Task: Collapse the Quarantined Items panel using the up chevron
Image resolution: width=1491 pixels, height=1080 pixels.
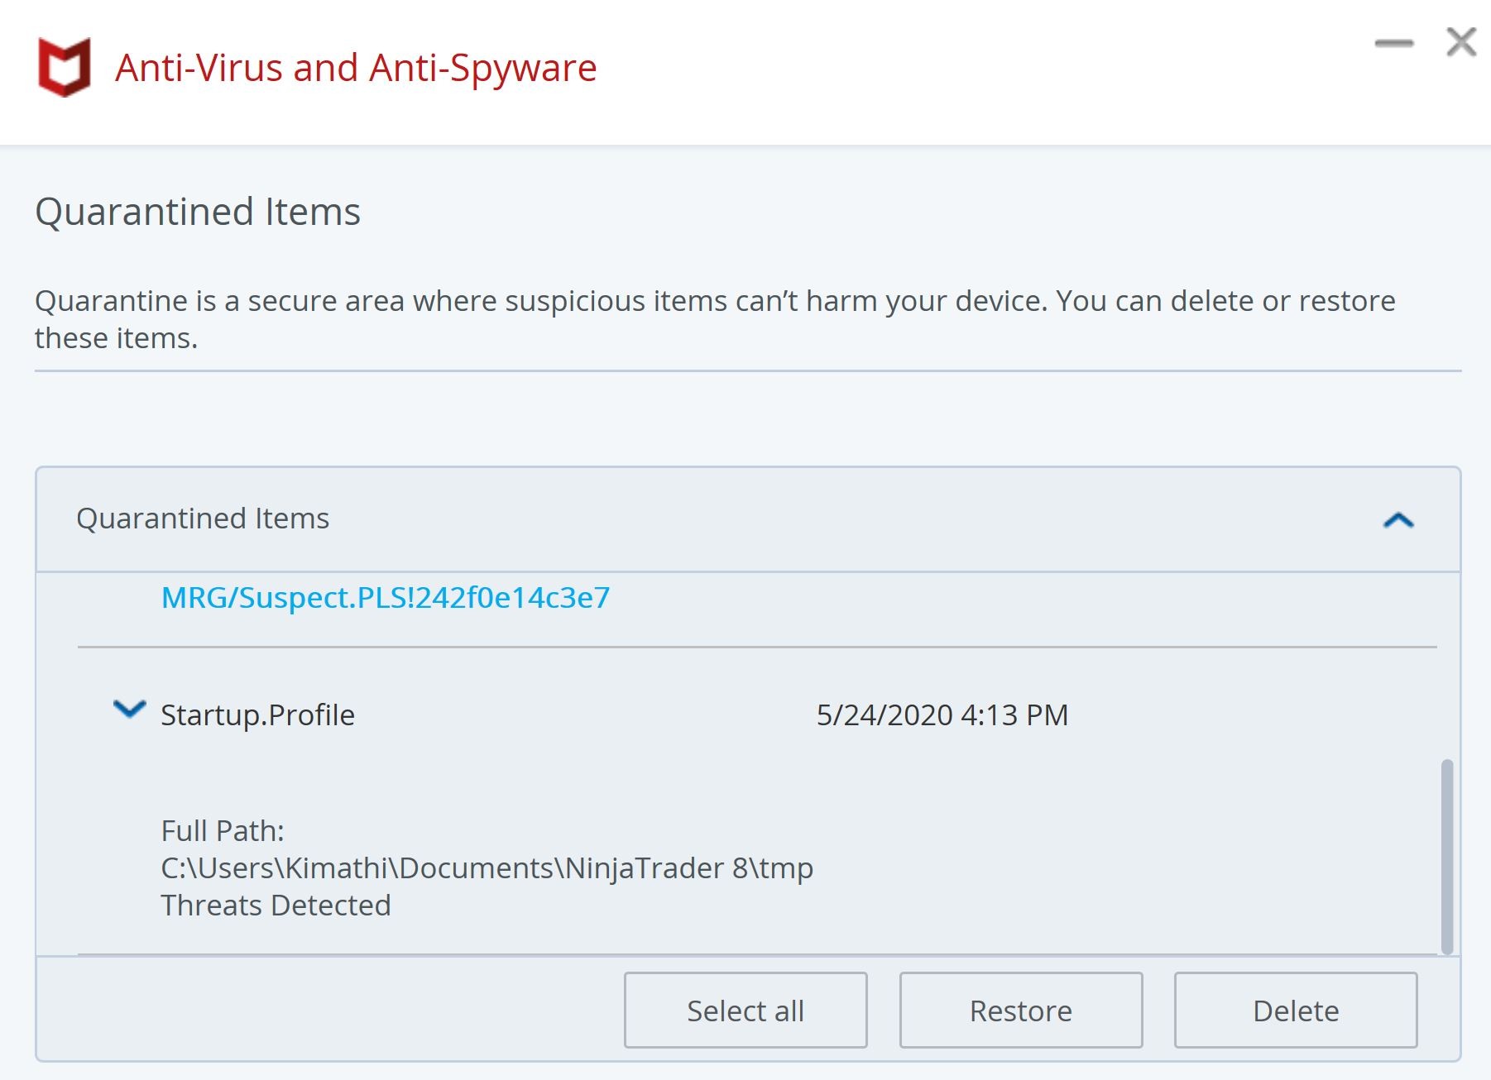Action: click(x=1398, y=519)
